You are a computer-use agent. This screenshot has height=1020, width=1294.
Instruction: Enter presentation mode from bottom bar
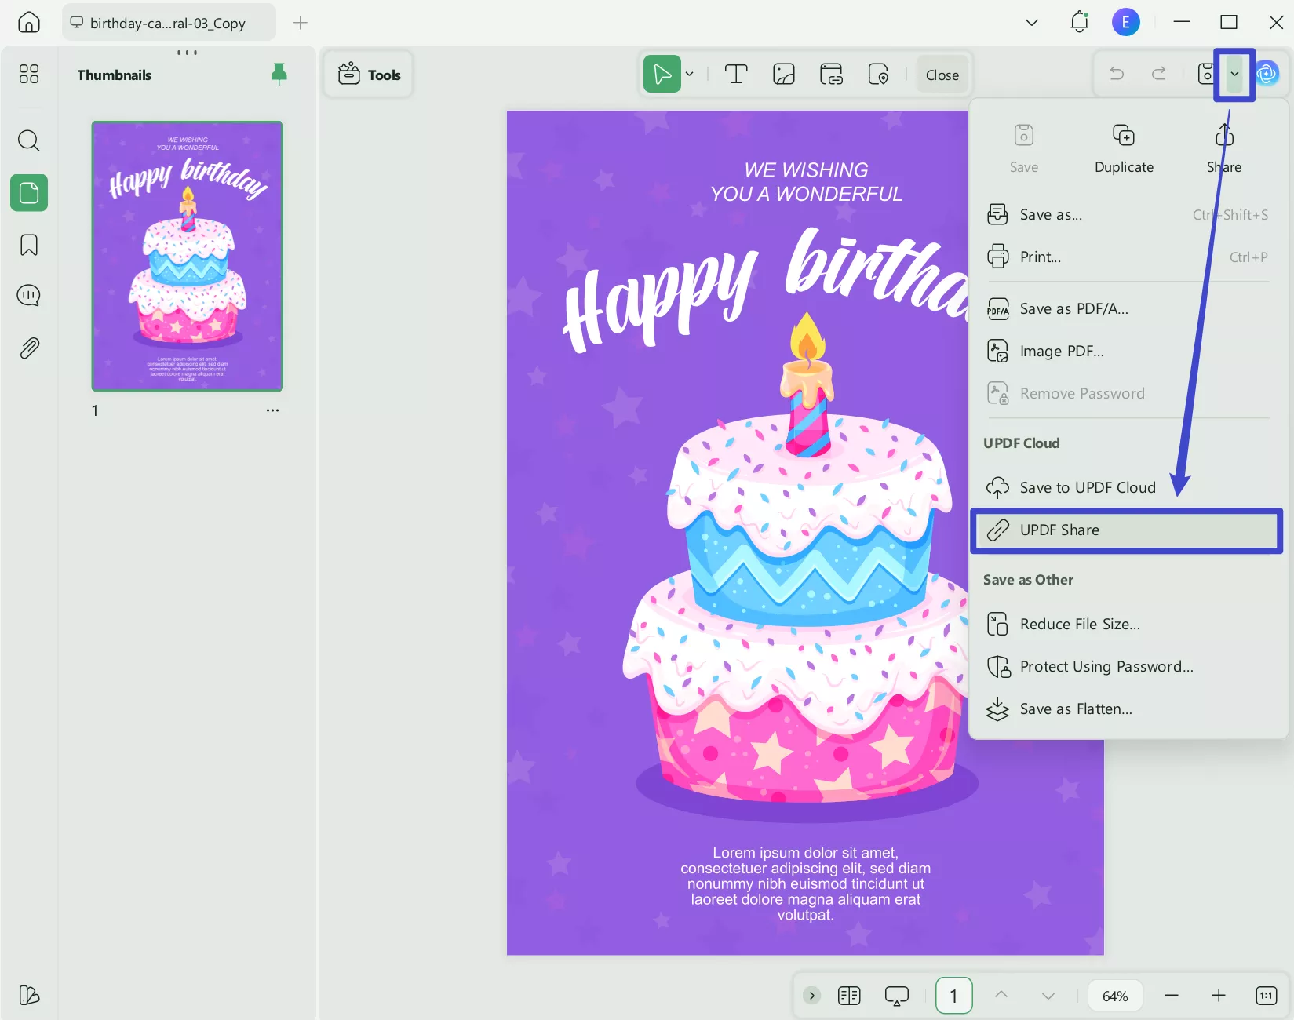tap(896, 995)
